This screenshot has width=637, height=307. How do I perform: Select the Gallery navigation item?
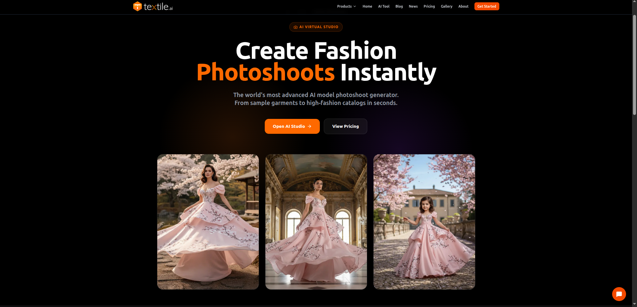pyautogui.click(x=446, y=6)
